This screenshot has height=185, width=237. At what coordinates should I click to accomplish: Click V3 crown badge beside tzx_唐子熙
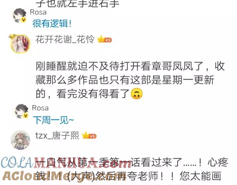tap(89, 136)
